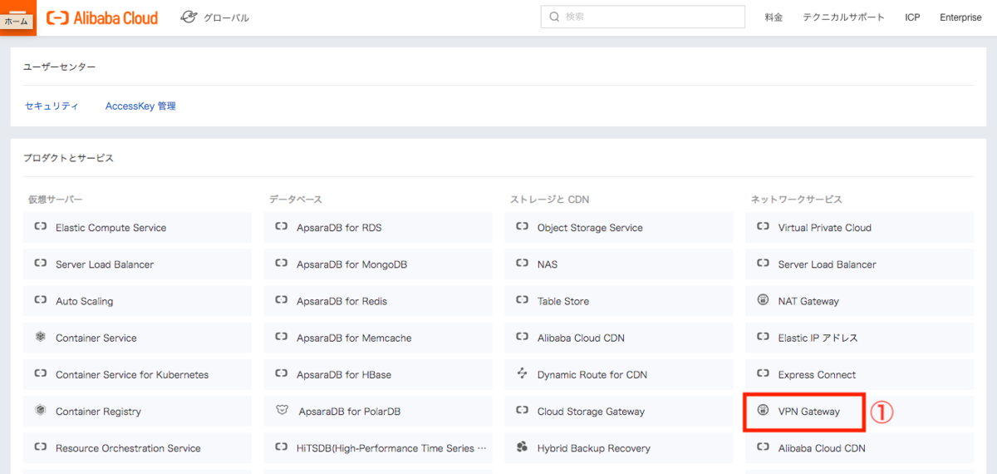Click the Table Store icon
The image size is (997, 474).
tap(522, 300)
